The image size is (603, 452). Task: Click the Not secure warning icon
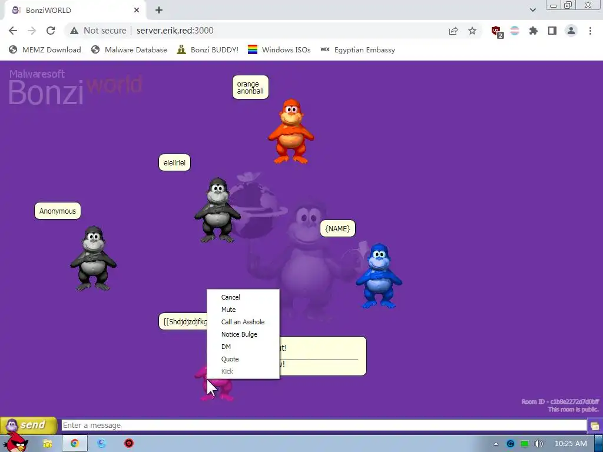click(x=74, y=31)
